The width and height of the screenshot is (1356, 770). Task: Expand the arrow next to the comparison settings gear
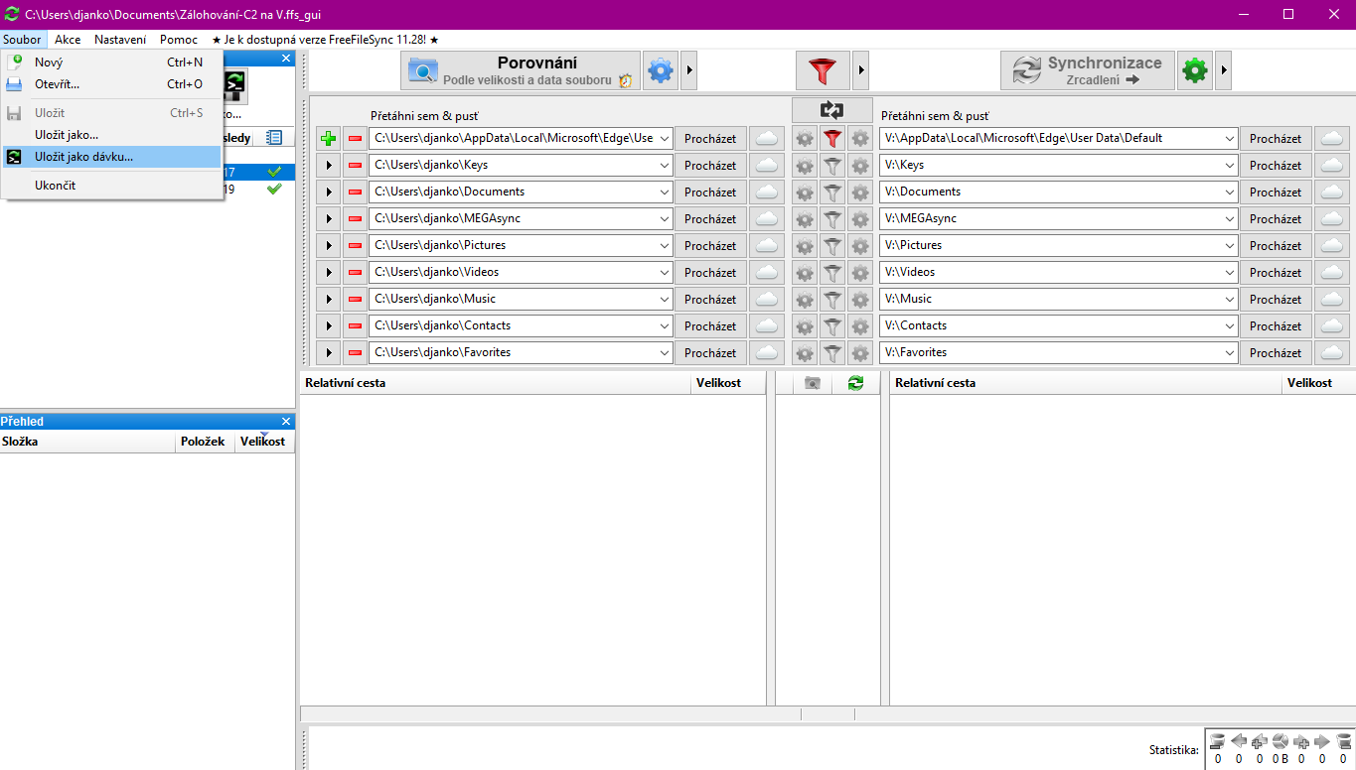(x=687, y=70)
